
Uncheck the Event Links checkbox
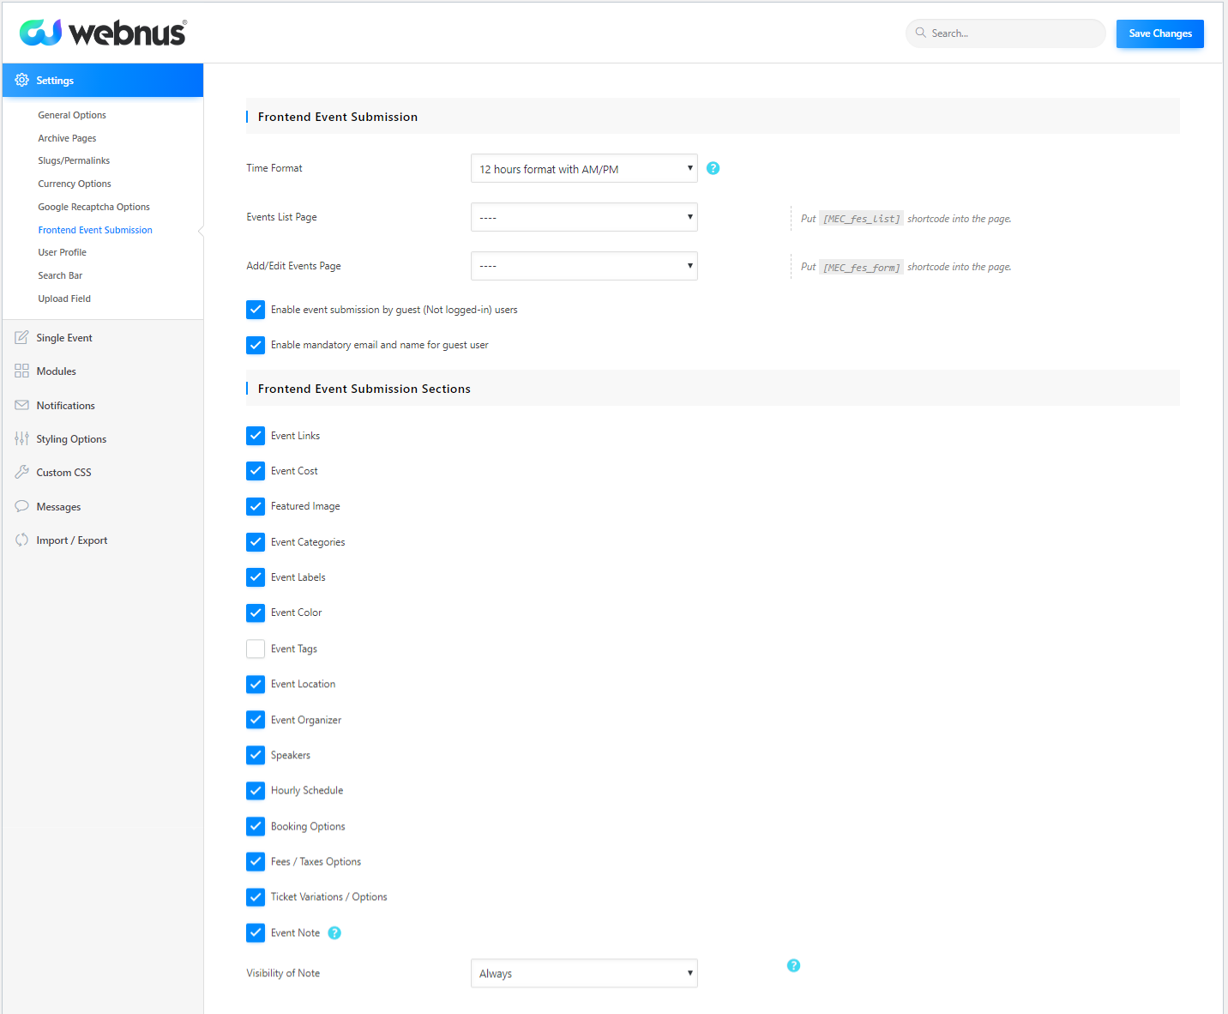pos(256,436)
